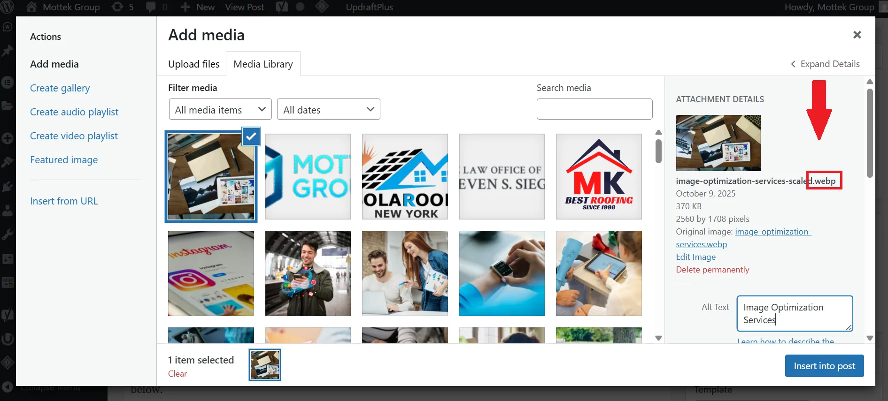This screenshot has width=888, height=401.
Task: Click the diamond-shaped icon in admin bar
Action: coord(322,7)
